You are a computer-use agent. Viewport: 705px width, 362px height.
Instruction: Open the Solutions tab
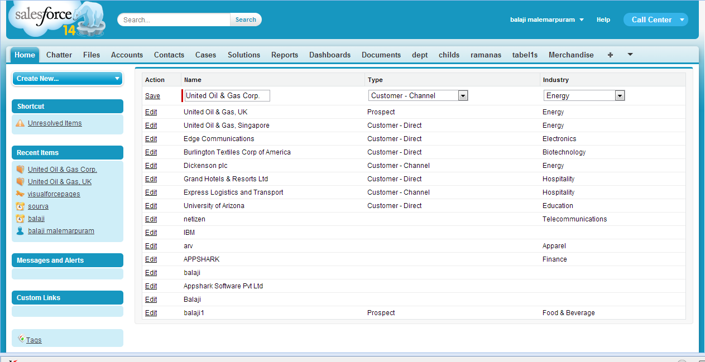point(244,55)
